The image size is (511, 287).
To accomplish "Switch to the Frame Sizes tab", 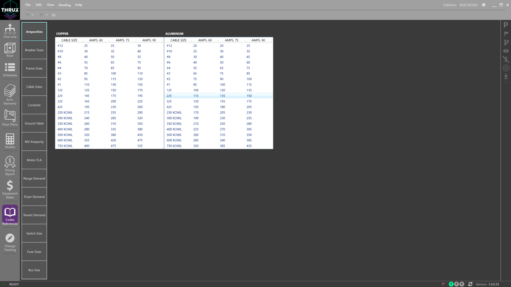I will pyautogui.click(x=34, y=68).
